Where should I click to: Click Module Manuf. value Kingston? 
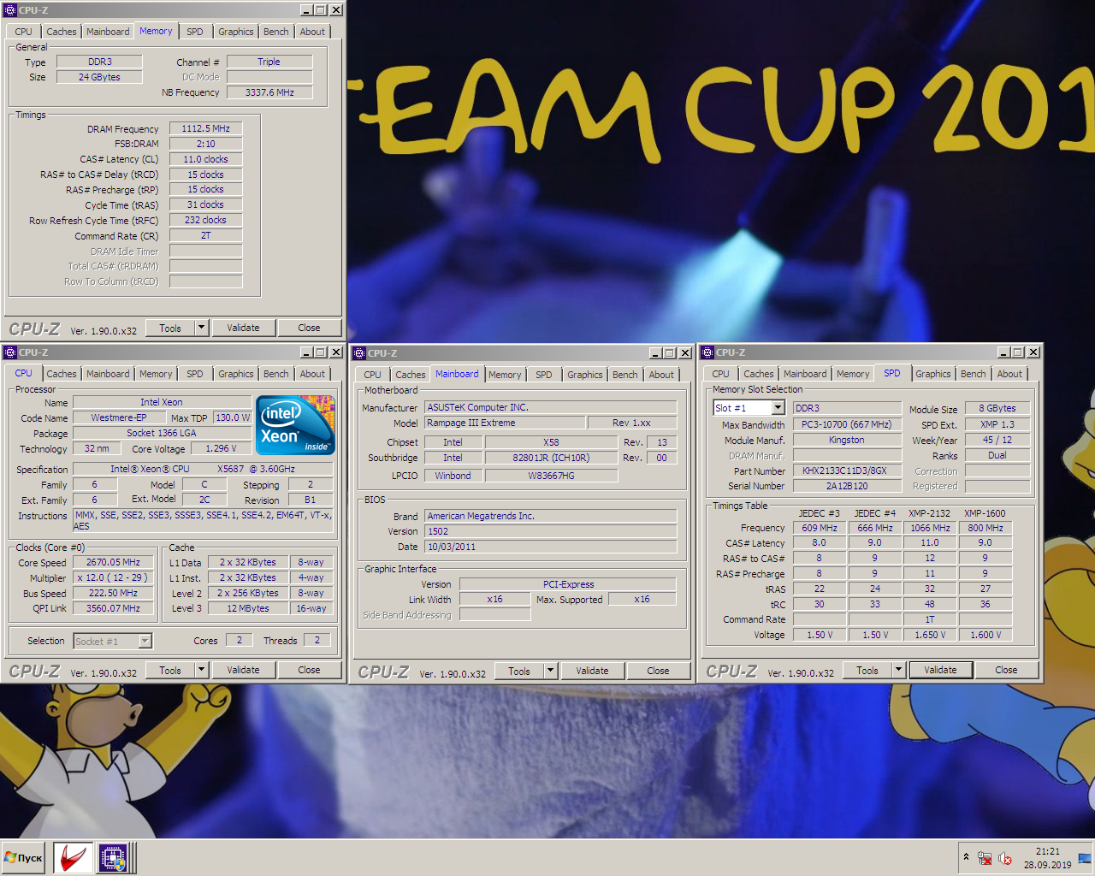(x=847, y=440)
